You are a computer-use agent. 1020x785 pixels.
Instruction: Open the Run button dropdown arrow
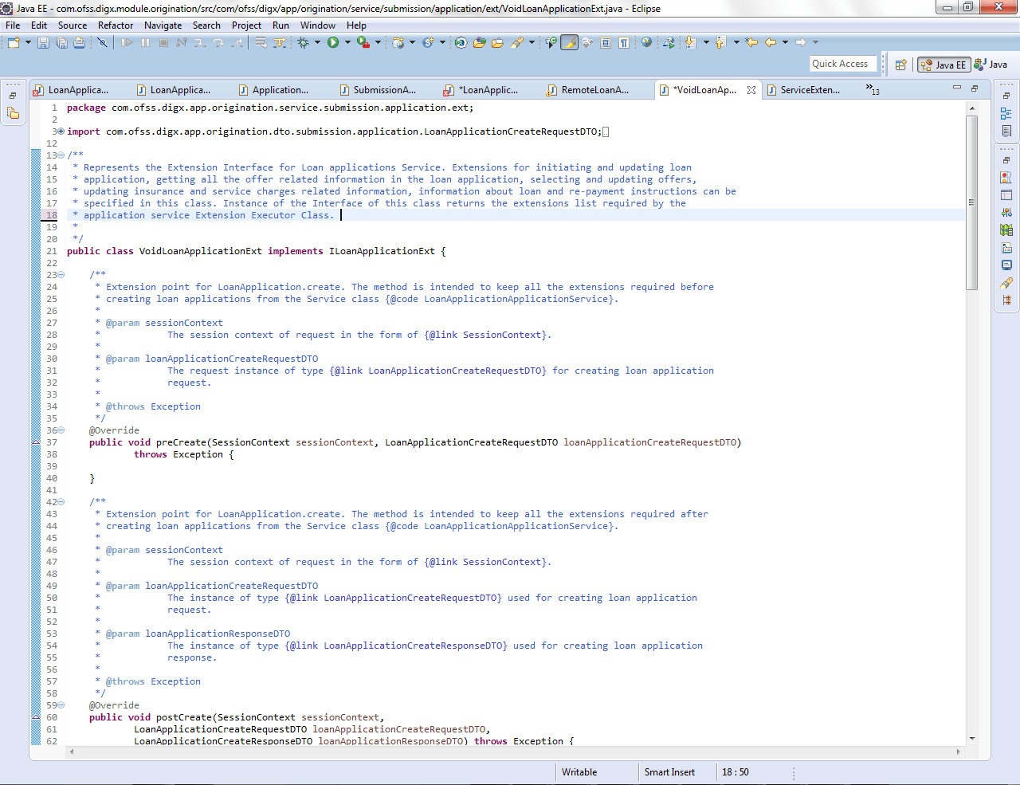tap(347, 42)
